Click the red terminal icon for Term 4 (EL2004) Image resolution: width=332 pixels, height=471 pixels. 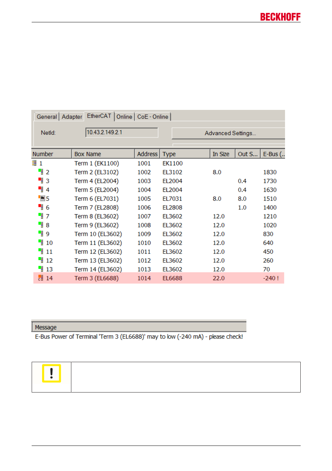(x=41, y=180)
